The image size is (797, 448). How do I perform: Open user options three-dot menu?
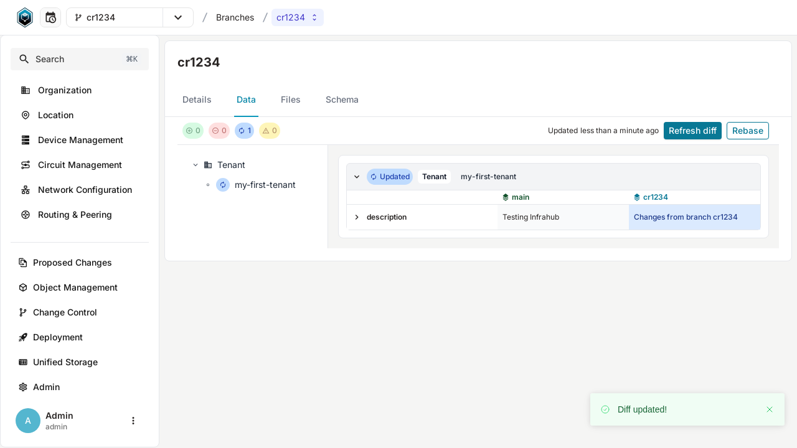pyautogui.click(x=133, y=421)
